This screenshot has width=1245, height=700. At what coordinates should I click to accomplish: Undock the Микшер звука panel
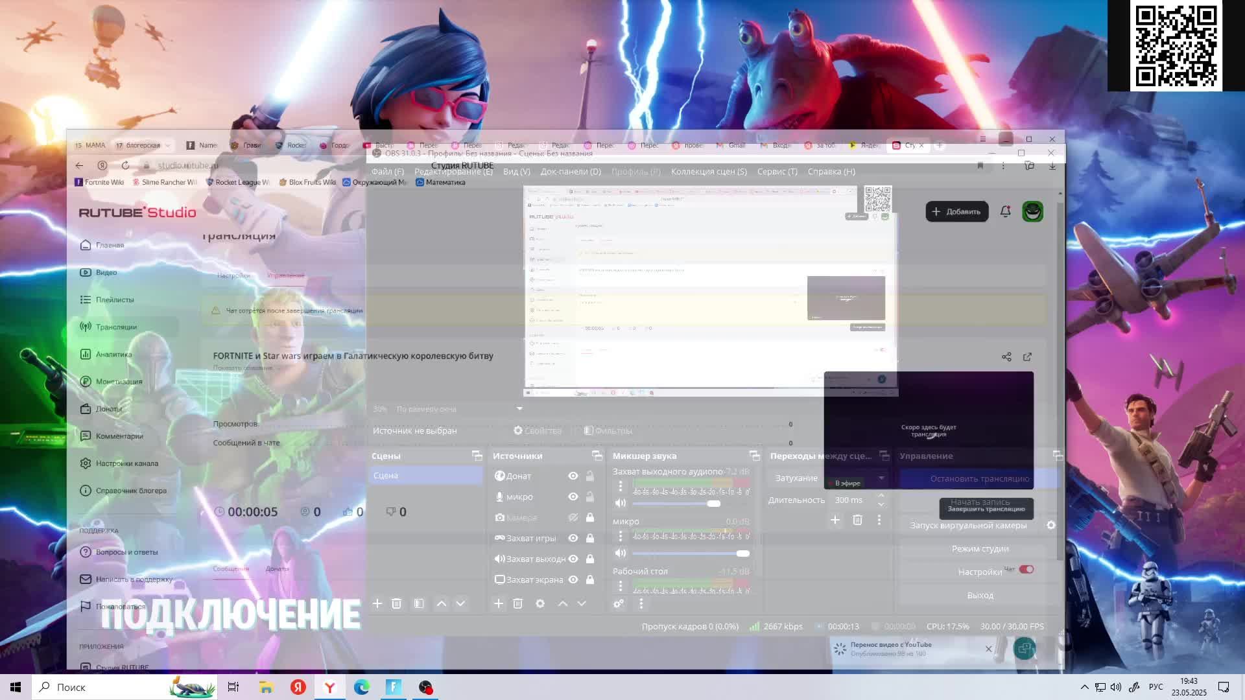point(754,456)
